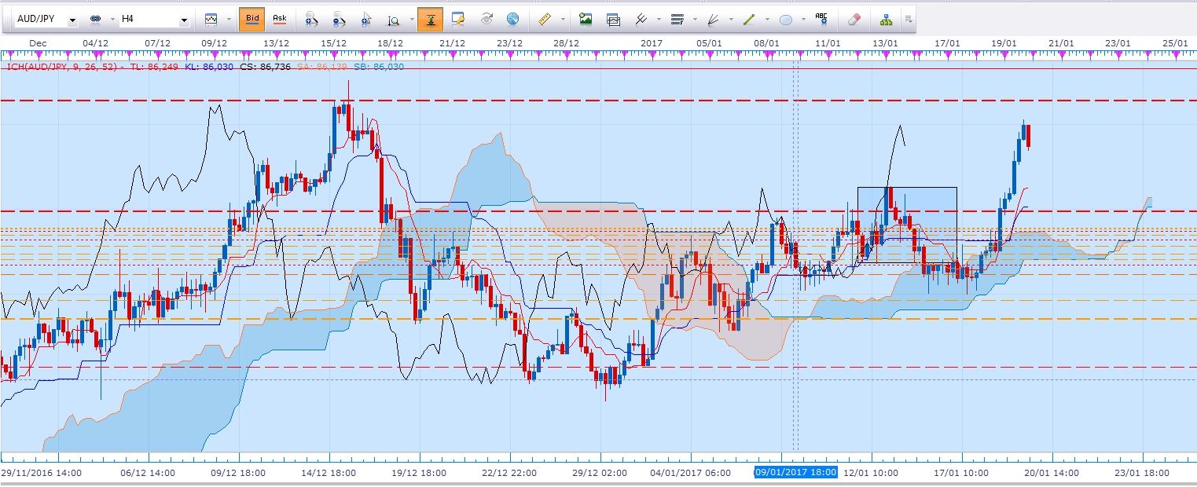Screen dimensions: 1197x487
Task: Click the blue radar globe icon
Action: (512, 18)
